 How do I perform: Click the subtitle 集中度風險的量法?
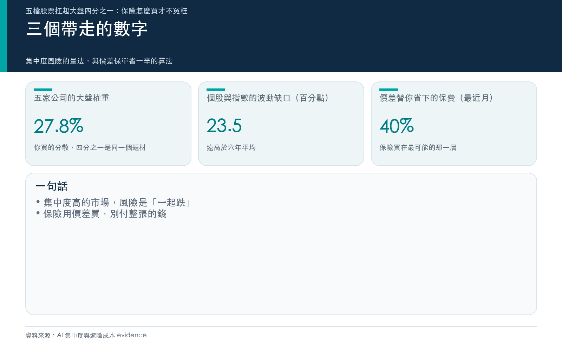click(x=55, y=61)
